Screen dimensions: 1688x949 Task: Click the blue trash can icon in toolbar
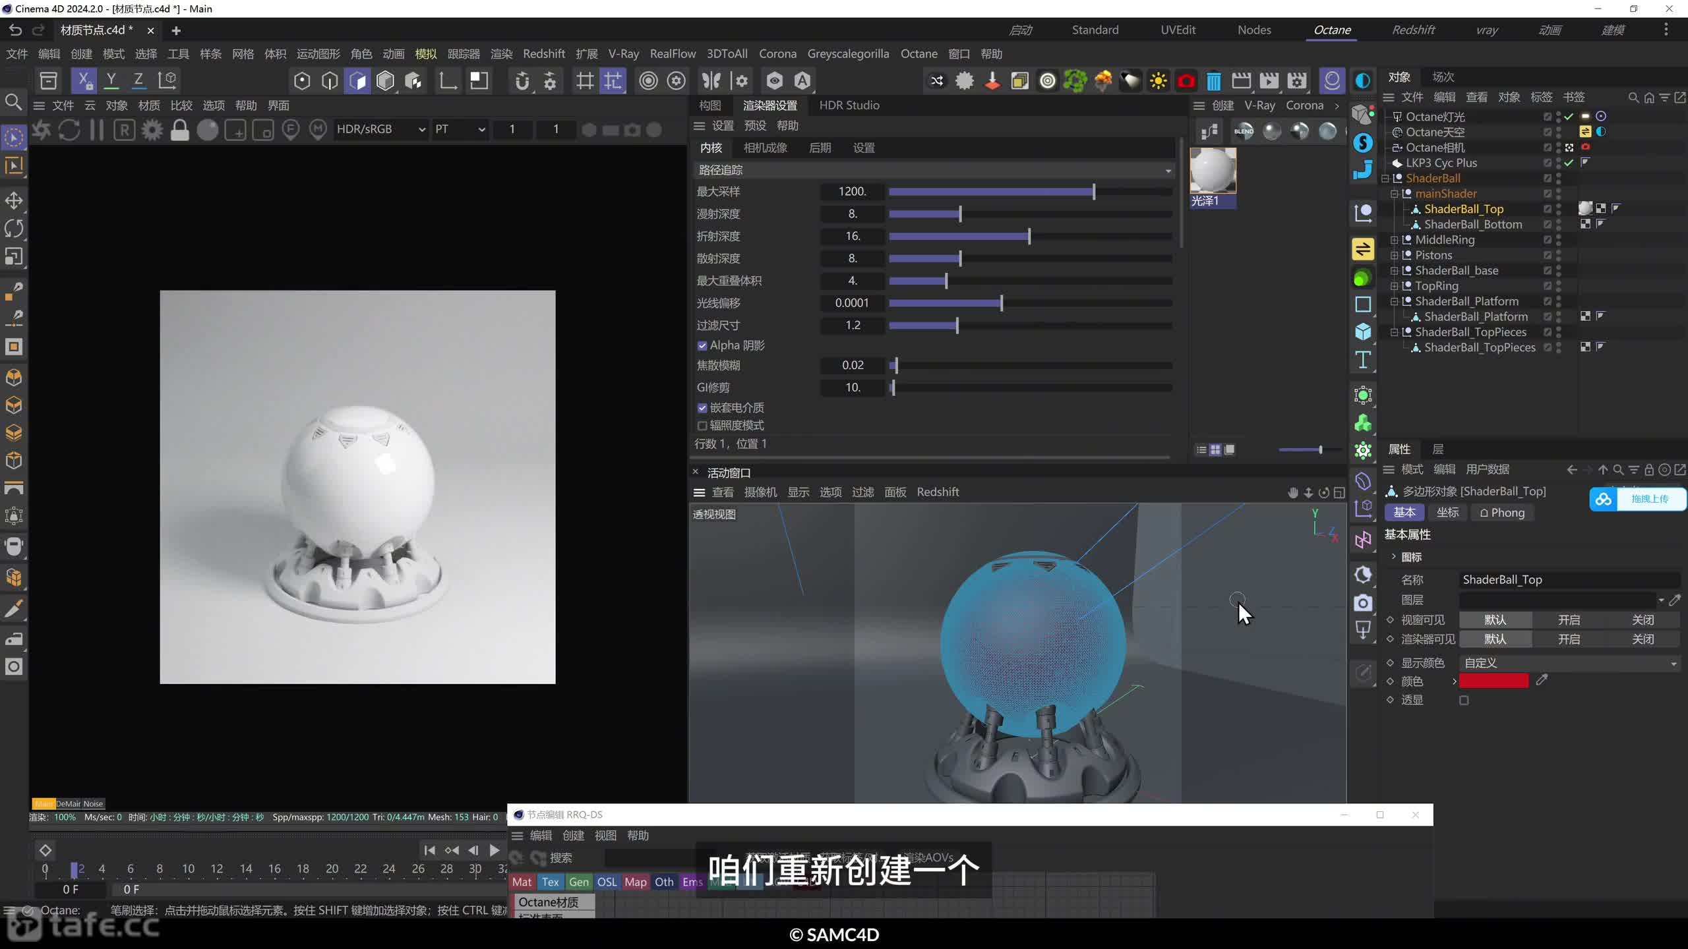1213,81
